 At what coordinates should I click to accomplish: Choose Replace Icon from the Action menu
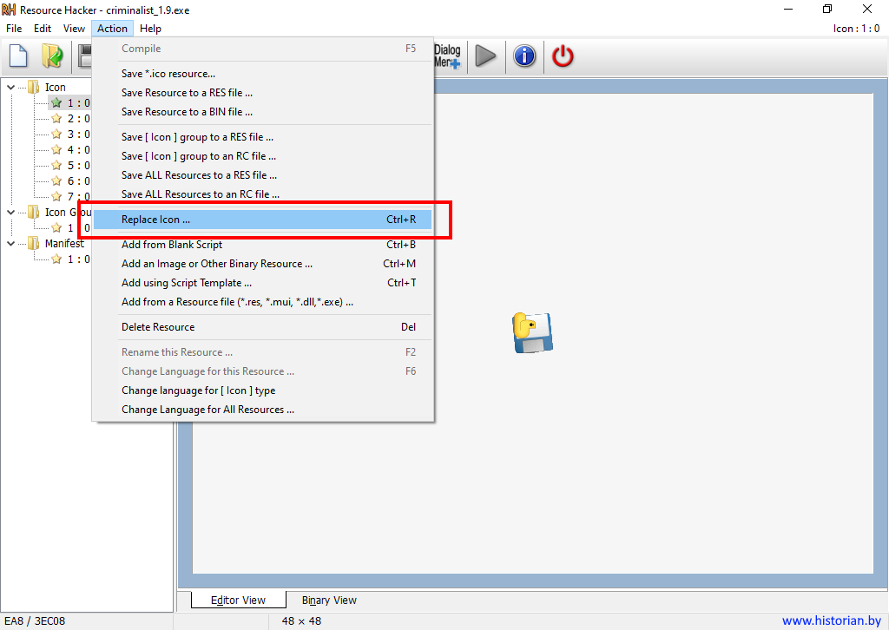point(156,220)
